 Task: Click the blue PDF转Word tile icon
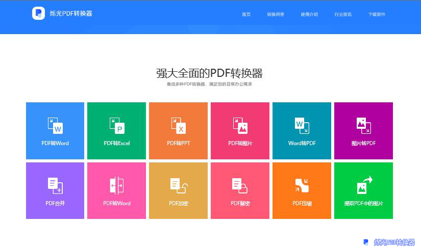click(55, 125)
